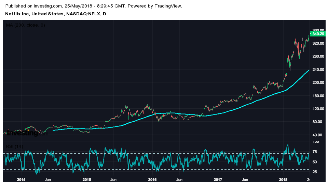The image size is (328, 184).
Task: Click the 349.29 current price label
Action: point(318,34)
